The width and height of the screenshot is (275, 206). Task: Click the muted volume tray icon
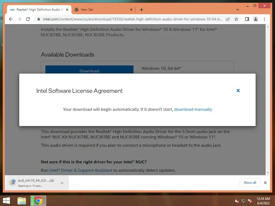coord(237,201)
